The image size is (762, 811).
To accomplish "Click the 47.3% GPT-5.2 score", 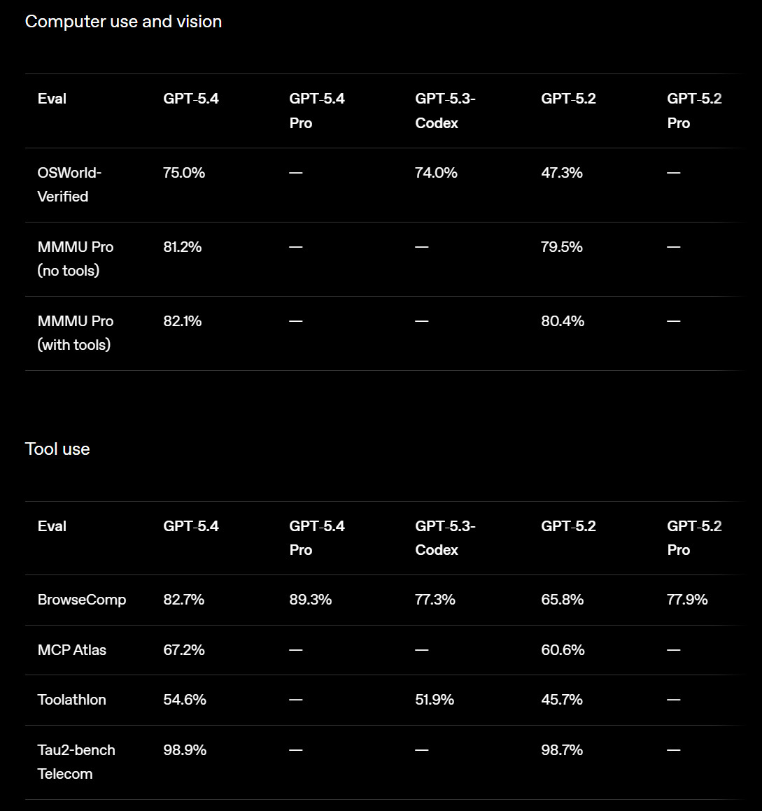I will pyautogui.click(x=562, y=173).
